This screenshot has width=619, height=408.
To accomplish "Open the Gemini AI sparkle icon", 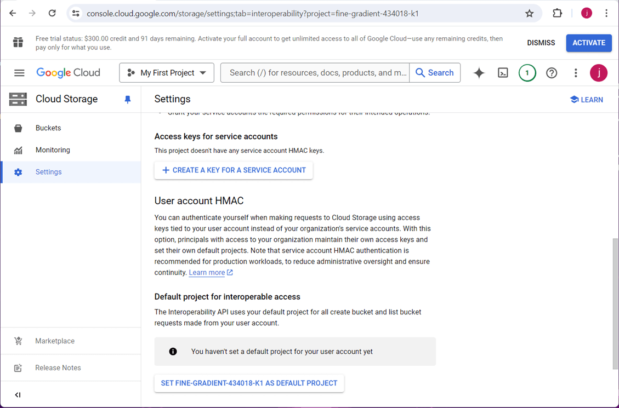I will [479, 73].
